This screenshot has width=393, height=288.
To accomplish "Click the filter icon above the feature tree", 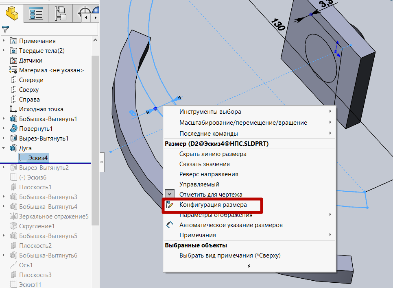I will click(x=6, y=30).
